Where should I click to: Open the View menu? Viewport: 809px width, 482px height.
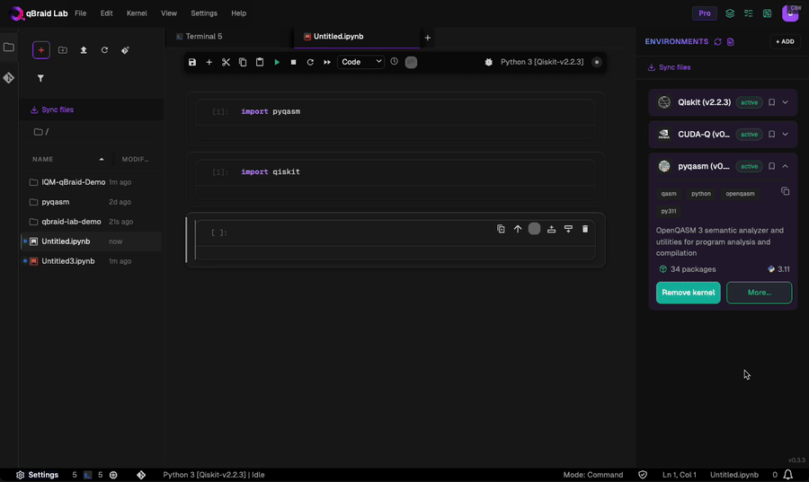(169, 13)
